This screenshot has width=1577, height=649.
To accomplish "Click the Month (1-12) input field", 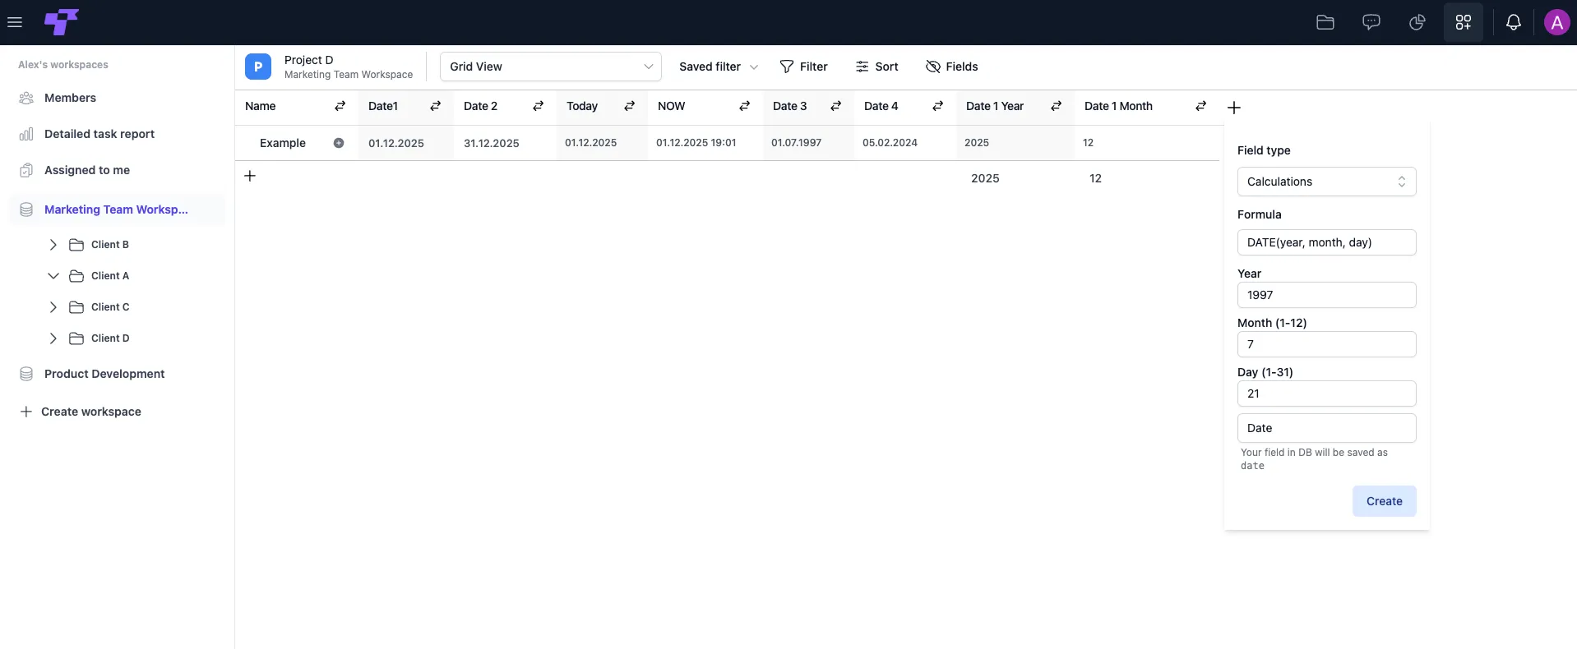I will (x=1326, y=344).
